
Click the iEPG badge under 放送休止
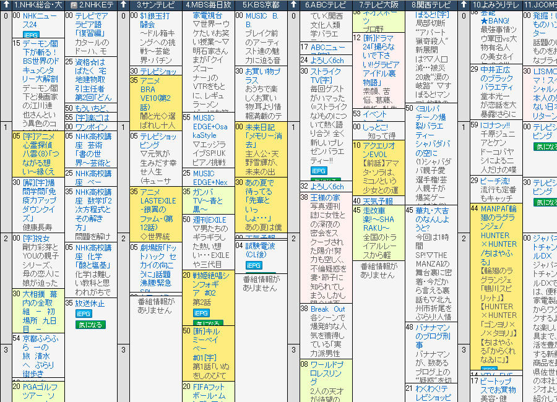84,314
